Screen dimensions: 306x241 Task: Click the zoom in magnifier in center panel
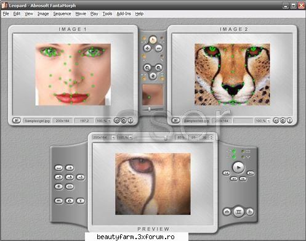[147, 67]
